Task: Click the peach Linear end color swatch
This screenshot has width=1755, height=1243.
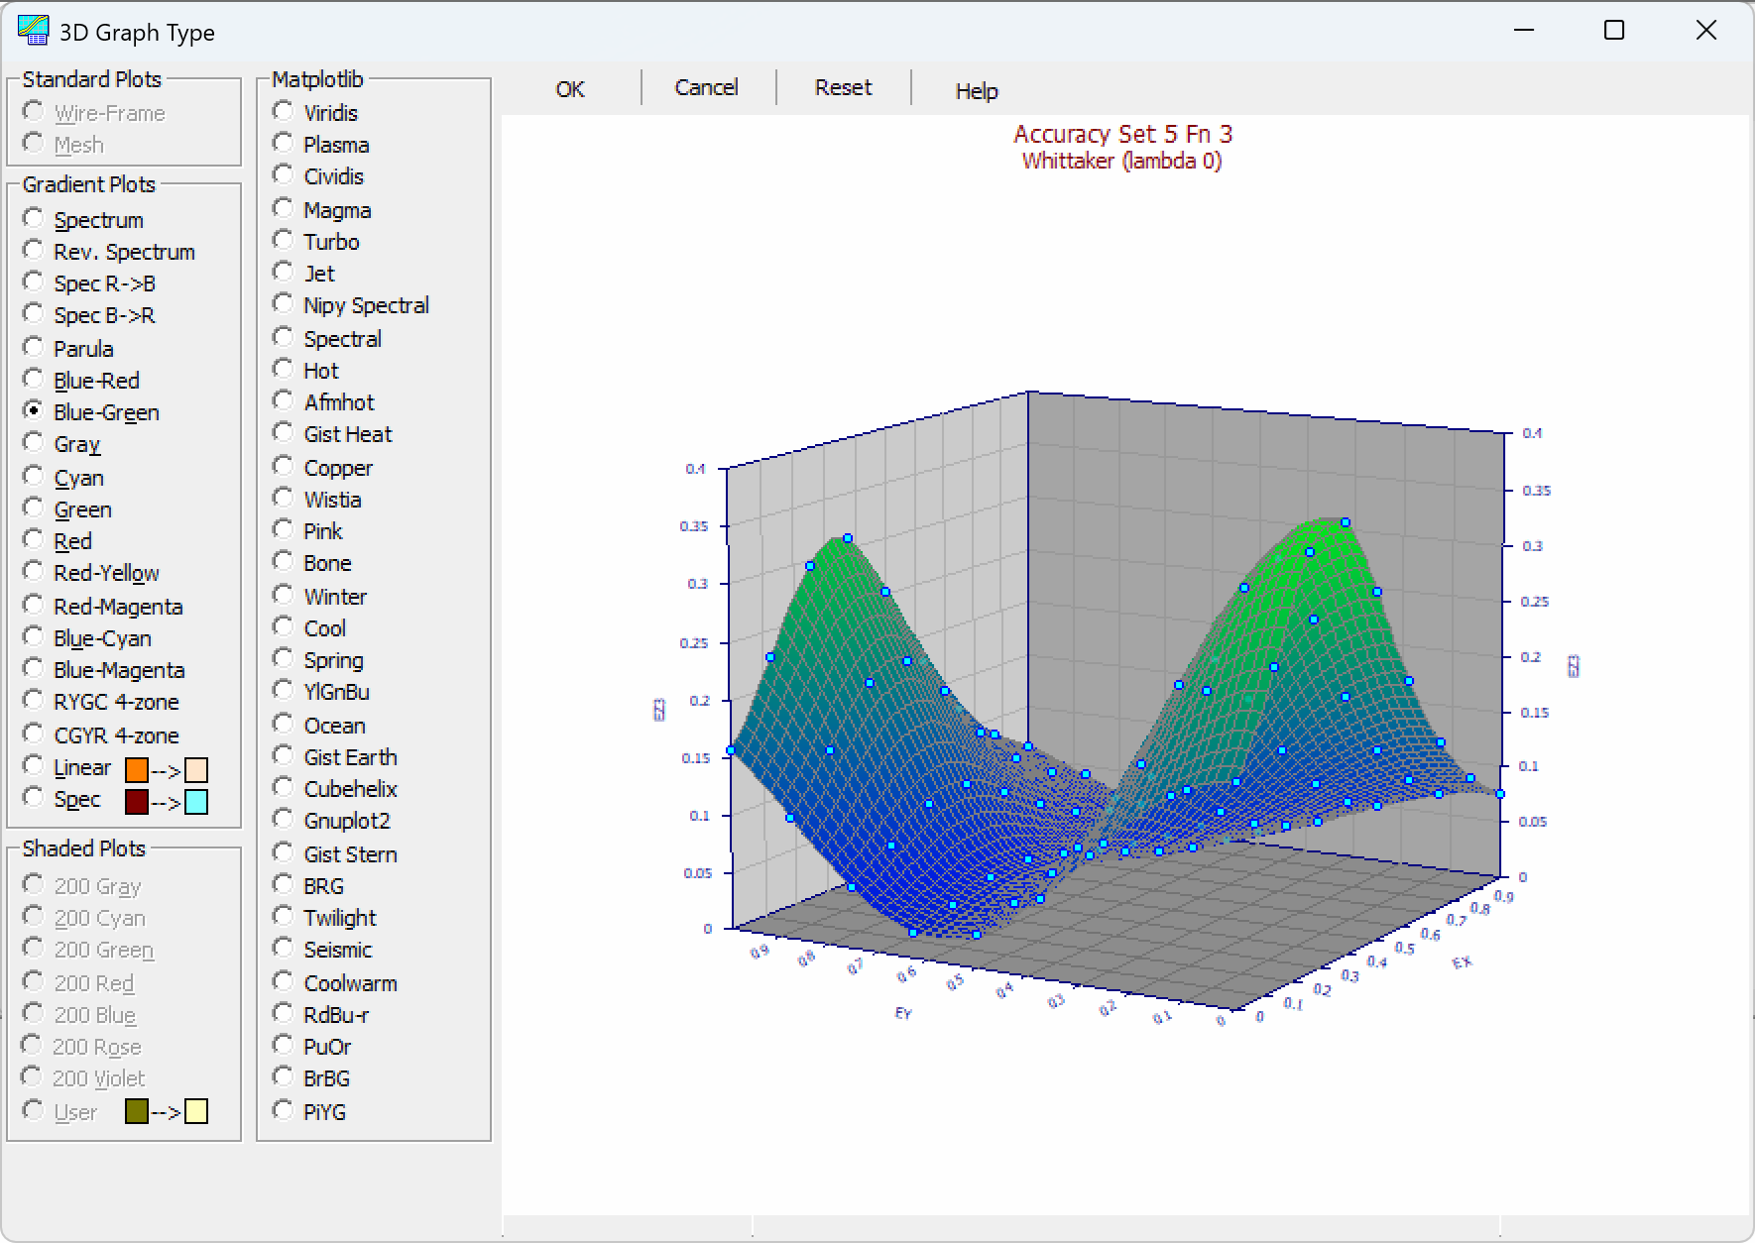Action: click(x=196, y=770)
